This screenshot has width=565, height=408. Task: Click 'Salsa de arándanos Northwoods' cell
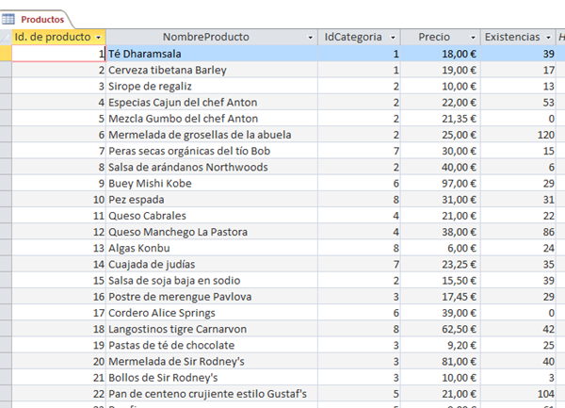(x=212, y=167)
